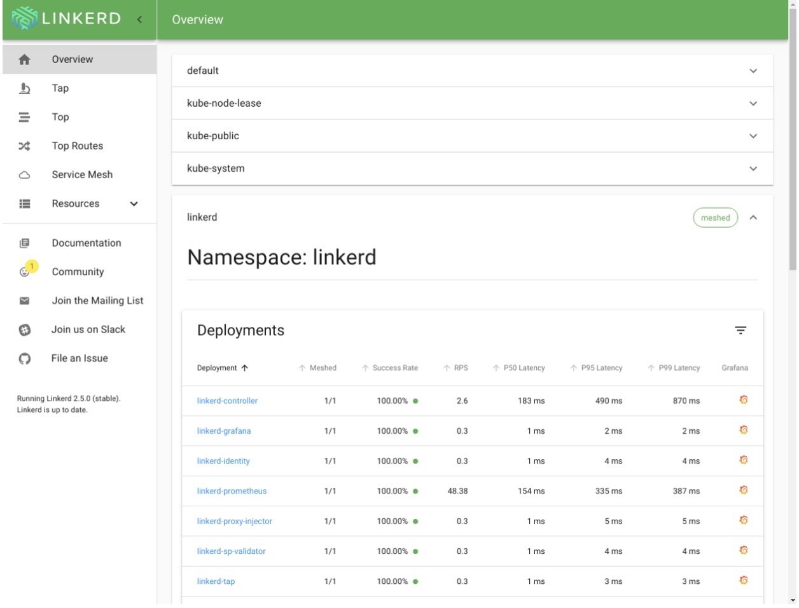Click Join us on Slack
The image size is (799, 608).
click(88, 329)
